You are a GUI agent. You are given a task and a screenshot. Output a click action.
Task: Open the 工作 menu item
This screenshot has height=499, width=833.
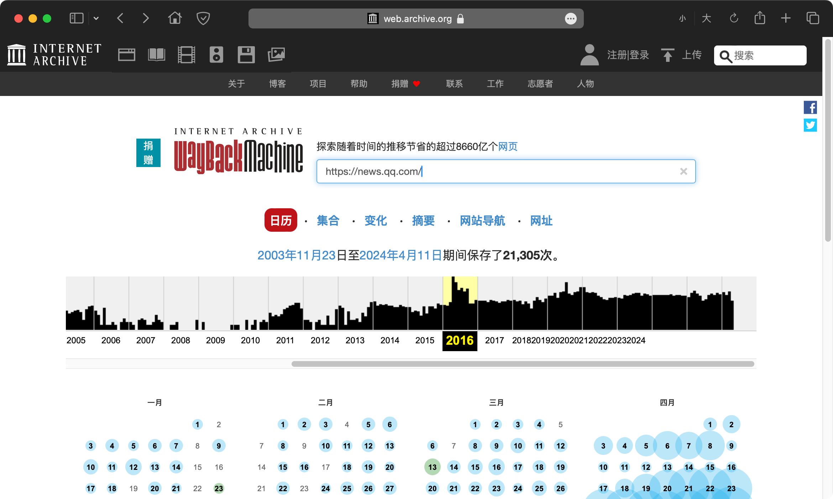coord(495,84)
